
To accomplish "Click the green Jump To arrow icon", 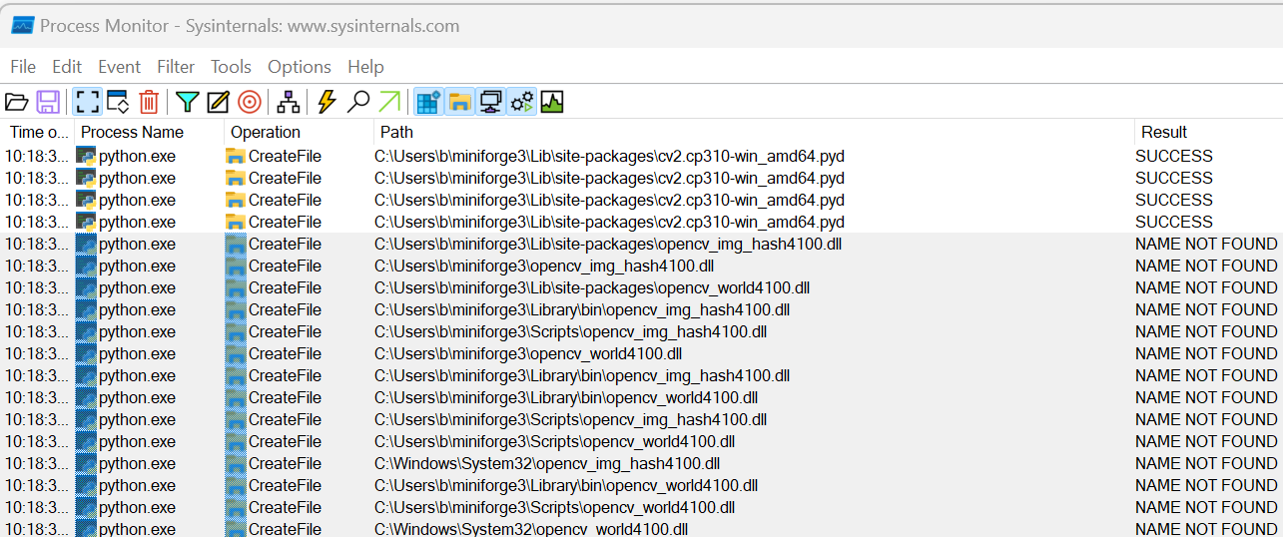I will tap(389, 102).
